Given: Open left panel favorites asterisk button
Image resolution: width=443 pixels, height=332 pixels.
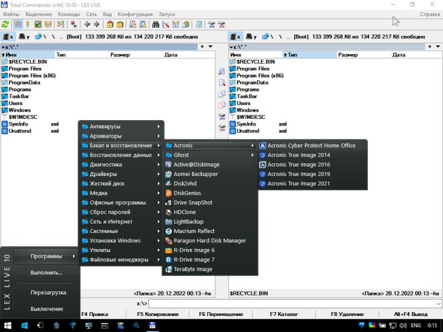Looking at the screenshot, I should coord(202,46).
